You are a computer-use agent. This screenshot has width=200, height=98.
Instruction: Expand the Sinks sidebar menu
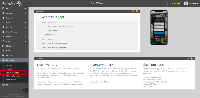coord(14,23)
